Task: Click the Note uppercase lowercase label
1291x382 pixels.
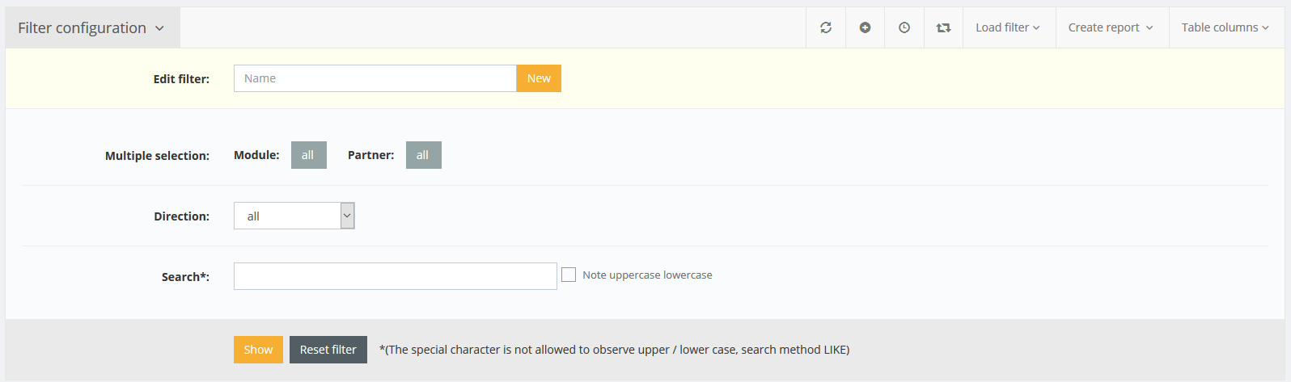Action: coord(647,275)
